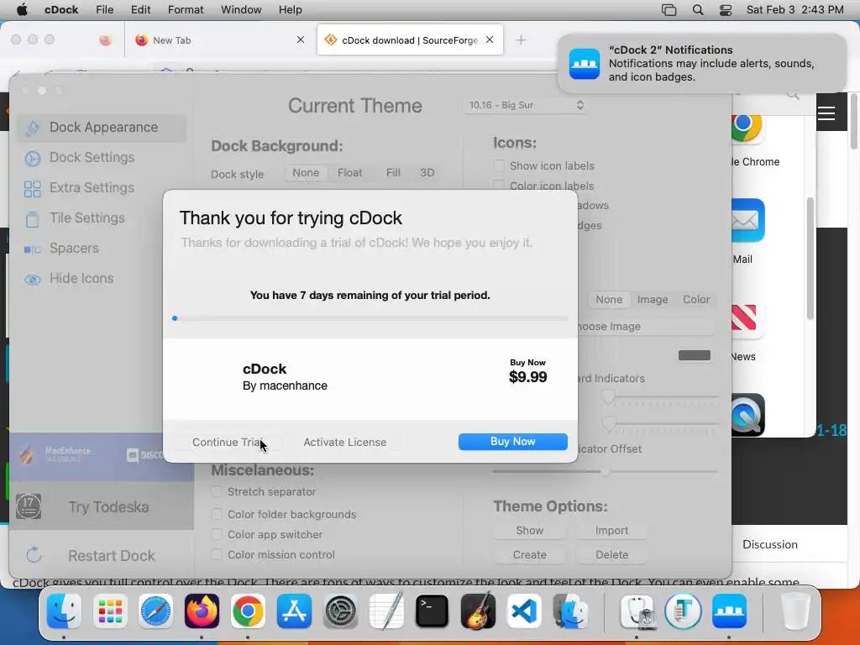860x645 pixels.
Task: Click Show theme button
Action: click(529, 531)
